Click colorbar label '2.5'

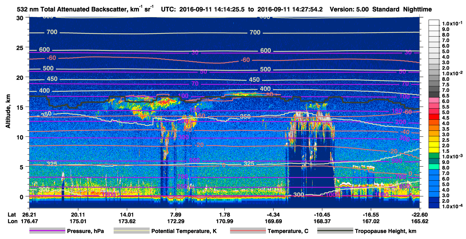445,140
